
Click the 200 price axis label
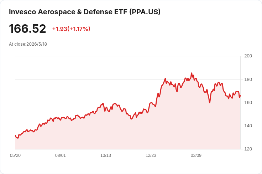[x=248, y=56]
